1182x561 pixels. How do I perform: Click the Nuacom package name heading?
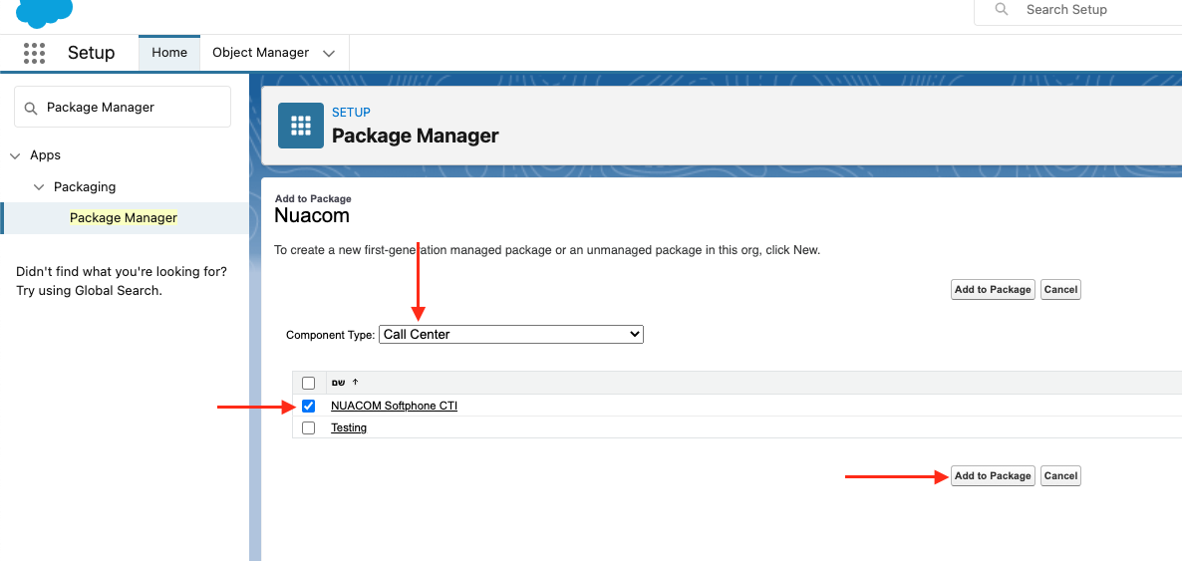(x=312, y=215)
